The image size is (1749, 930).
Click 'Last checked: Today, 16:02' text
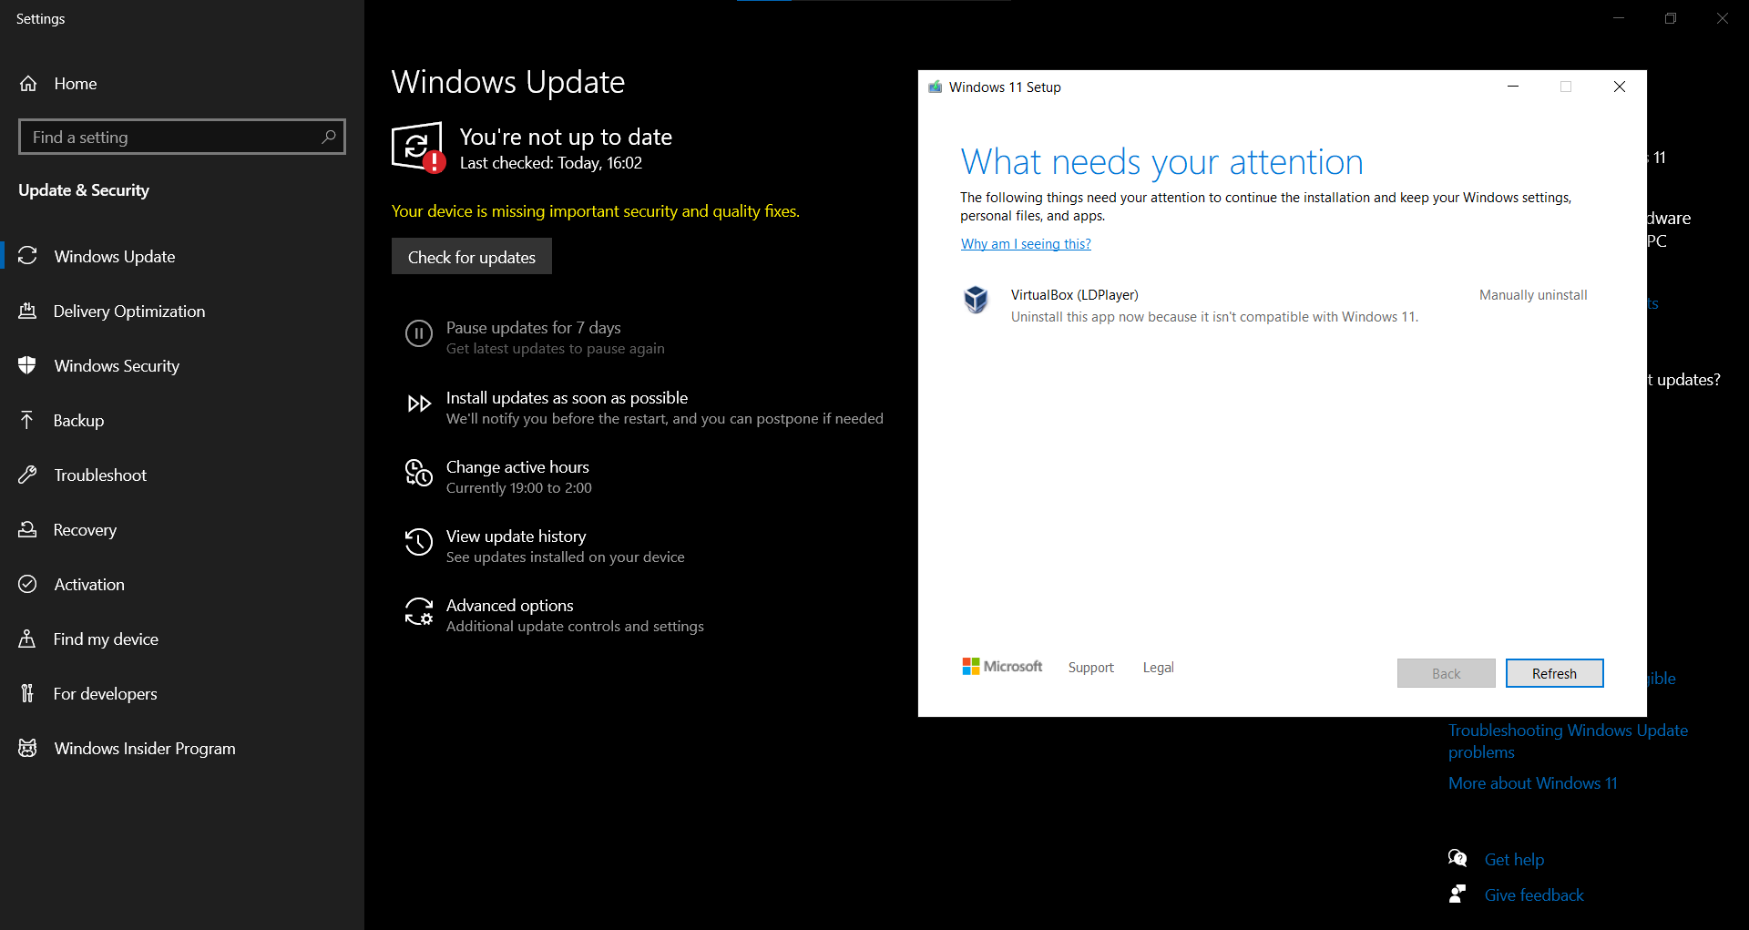point(550,163)
